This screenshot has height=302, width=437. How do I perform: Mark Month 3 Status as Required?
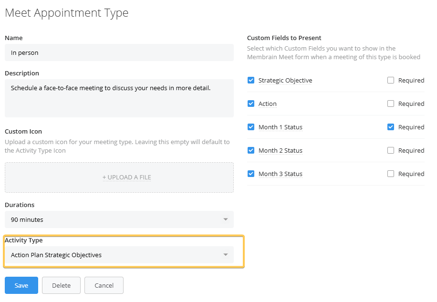click(391, 174)
